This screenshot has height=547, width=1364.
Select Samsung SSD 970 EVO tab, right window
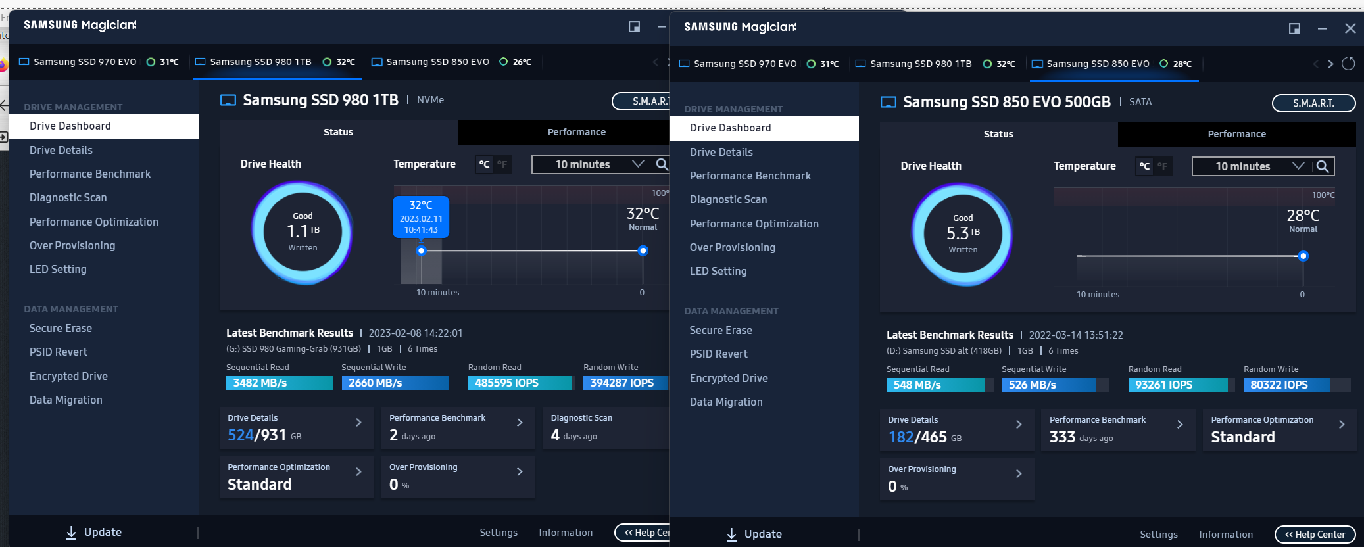coord(759,64)
